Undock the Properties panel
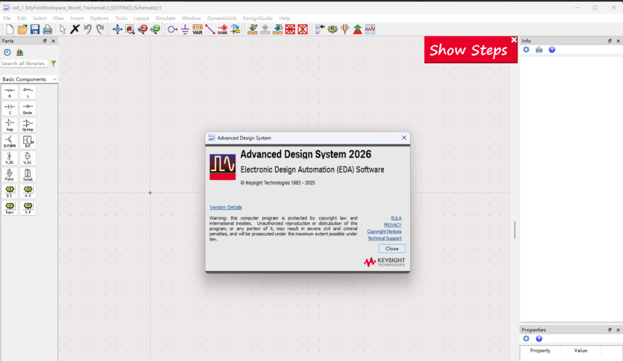Viewport: 623px width, 361px height. 610,330
